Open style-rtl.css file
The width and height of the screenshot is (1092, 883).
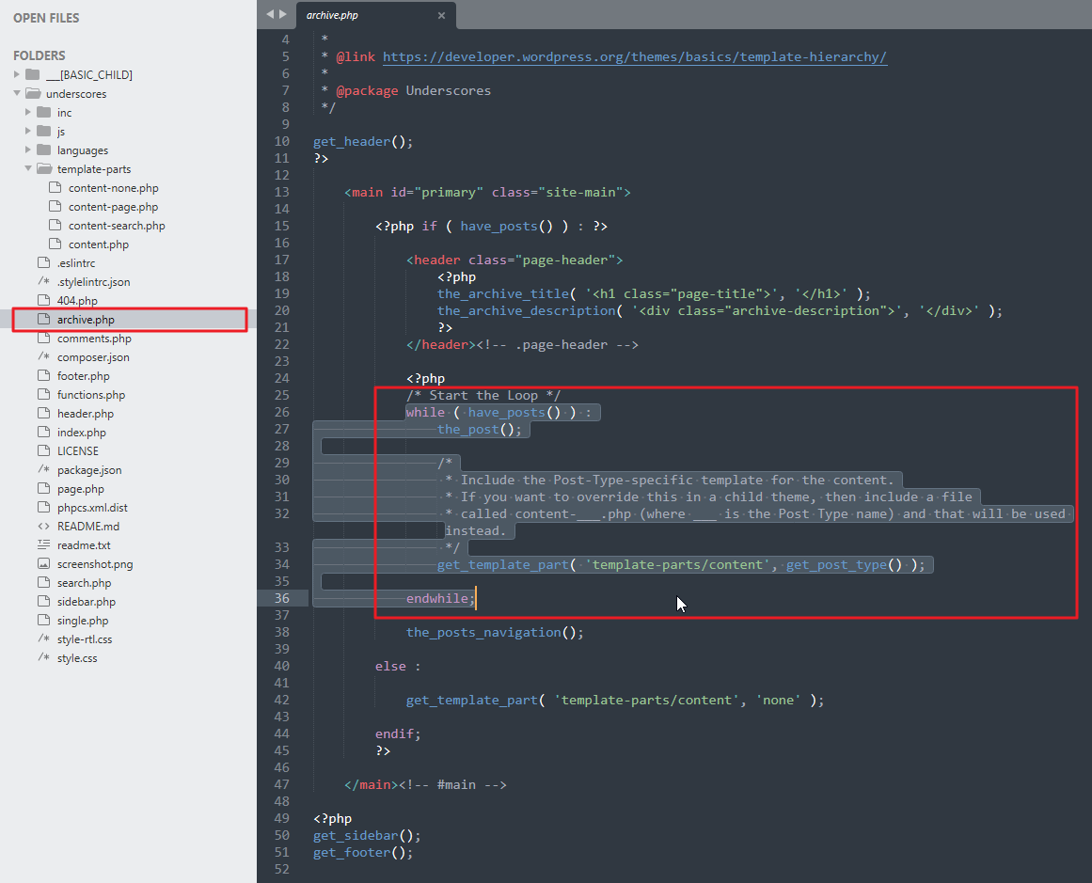[x=85, y=639]
